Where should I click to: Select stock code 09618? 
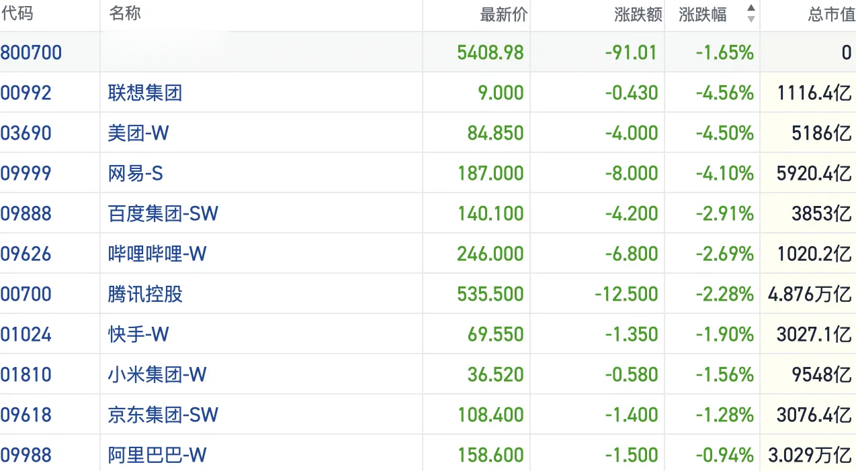[26, 415]
